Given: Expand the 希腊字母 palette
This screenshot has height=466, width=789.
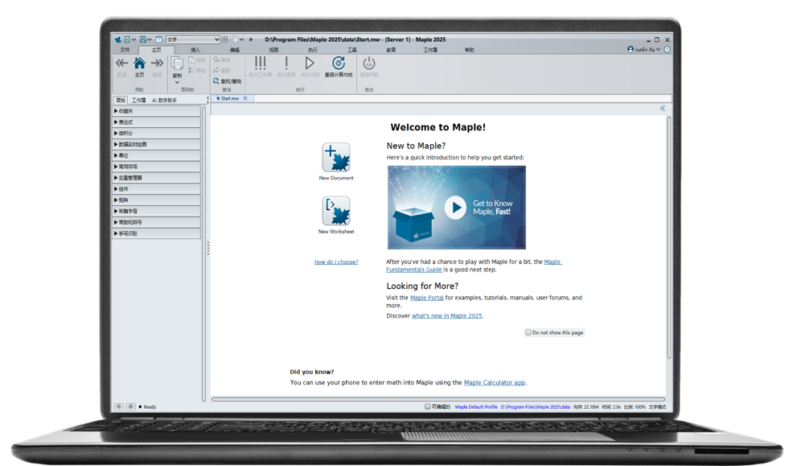Looking at the screenshot, I should click(x=157, y=211).
